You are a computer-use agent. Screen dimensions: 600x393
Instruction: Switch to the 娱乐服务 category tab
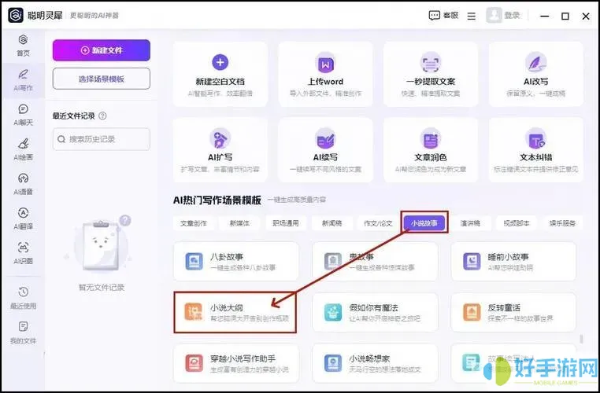coord(562,223)
